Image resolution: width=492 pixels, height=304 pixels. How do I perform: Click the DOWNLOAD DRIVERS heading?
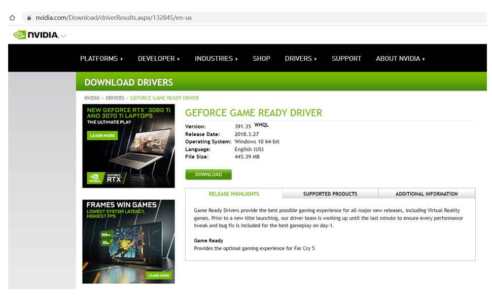pyautogui.click(x=129, y=83)
